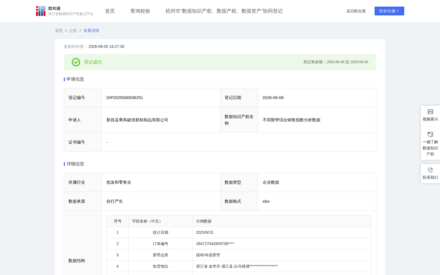Click 查看详情 in the breadcrumb
Screen dimensions: 440x275
tap(91, 31)
